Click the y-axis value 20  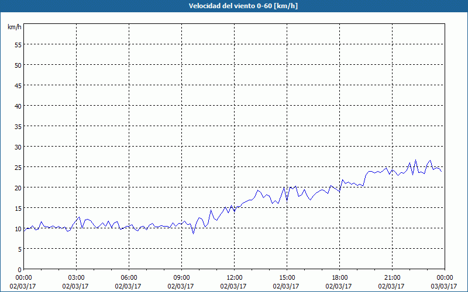point(18,187)
